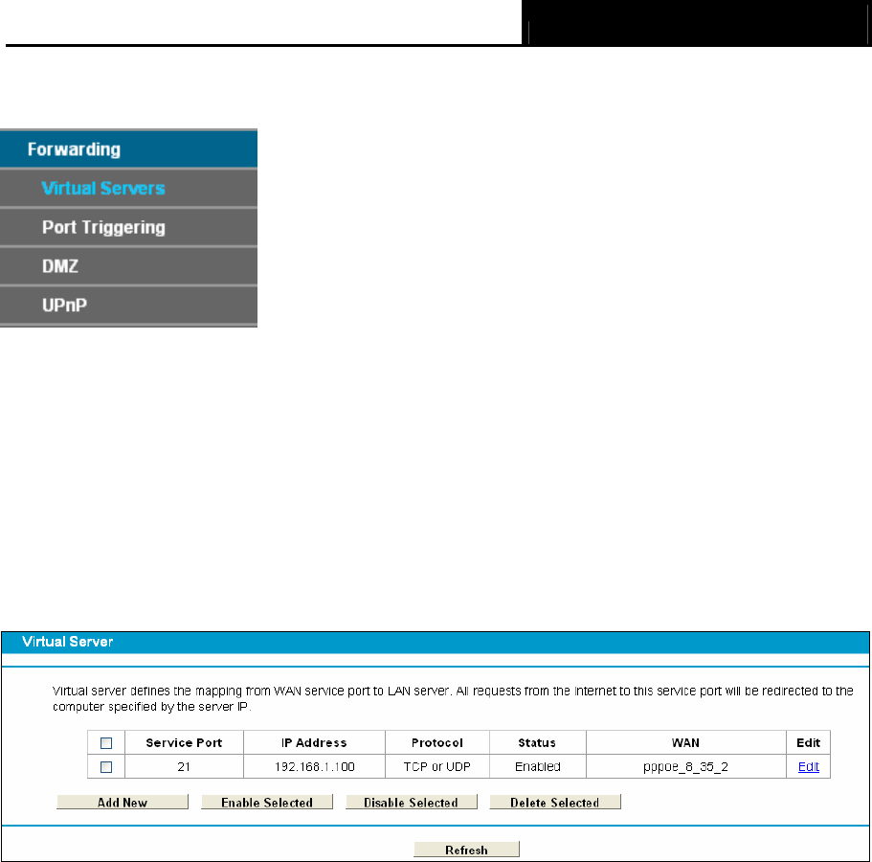
Task: Click the IP Address column header
Action: pos(314,743)
